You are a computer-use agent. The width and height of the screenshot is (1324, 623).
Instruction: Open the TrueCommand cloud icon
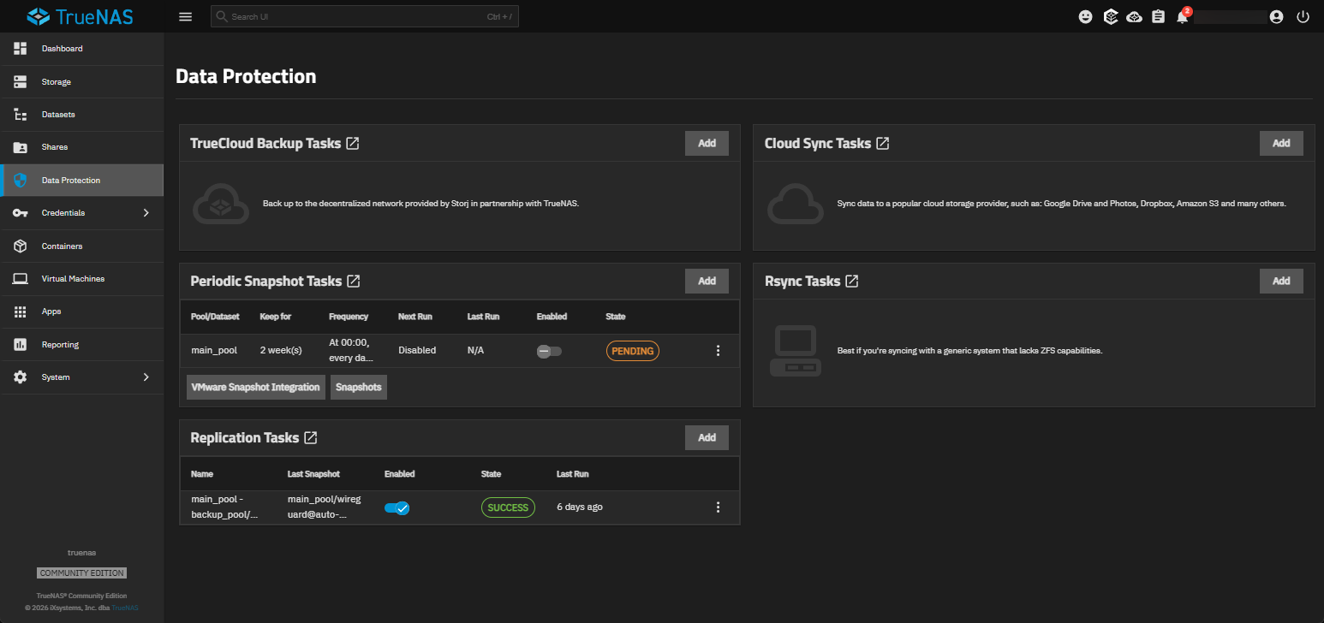(x=1134, y=16)
